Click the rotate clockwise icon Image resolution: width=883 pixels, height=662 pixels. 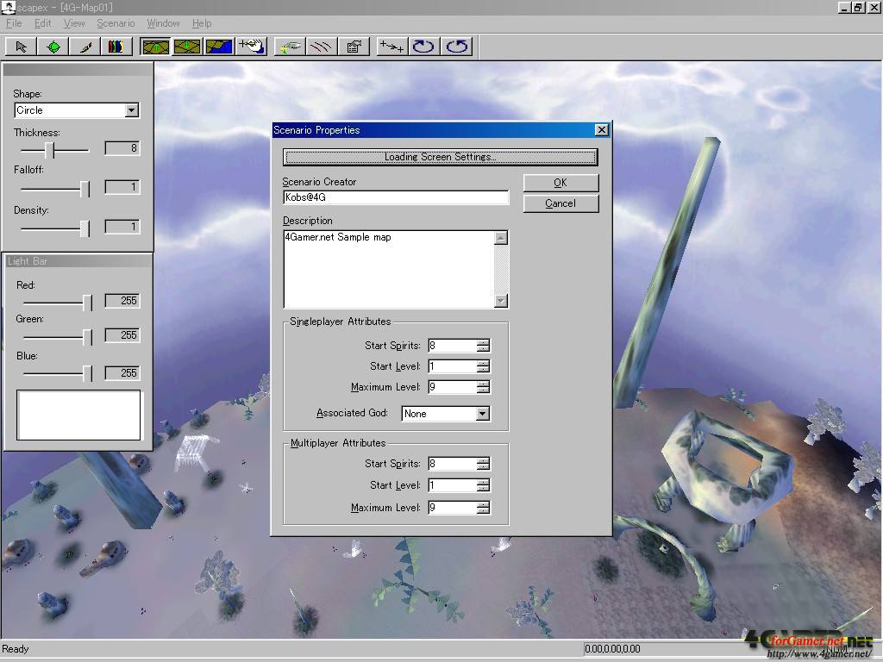coord(423,47)
